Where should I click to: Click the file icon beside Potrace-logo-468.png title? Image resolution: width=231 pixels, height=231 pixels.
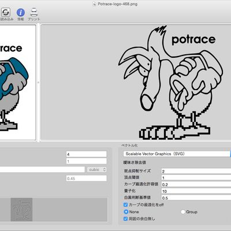coord(94,4)
